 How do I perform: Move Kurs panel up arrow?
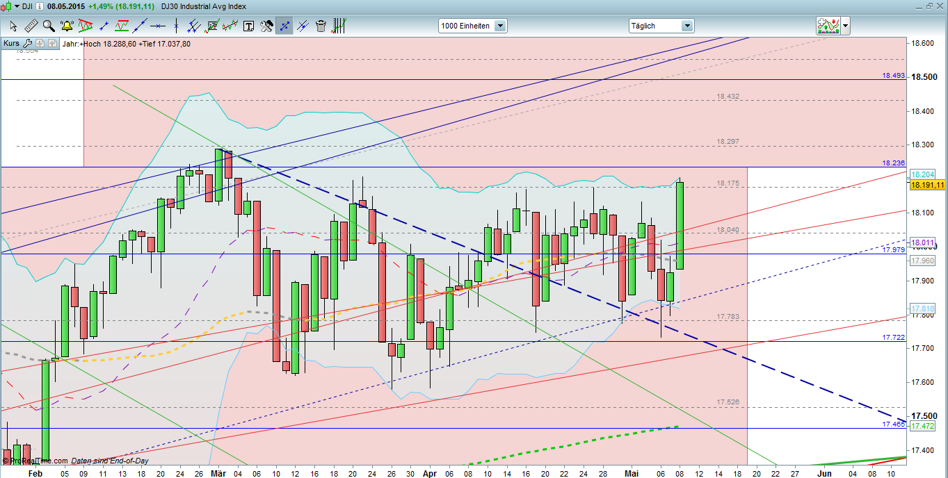[51, 44]
